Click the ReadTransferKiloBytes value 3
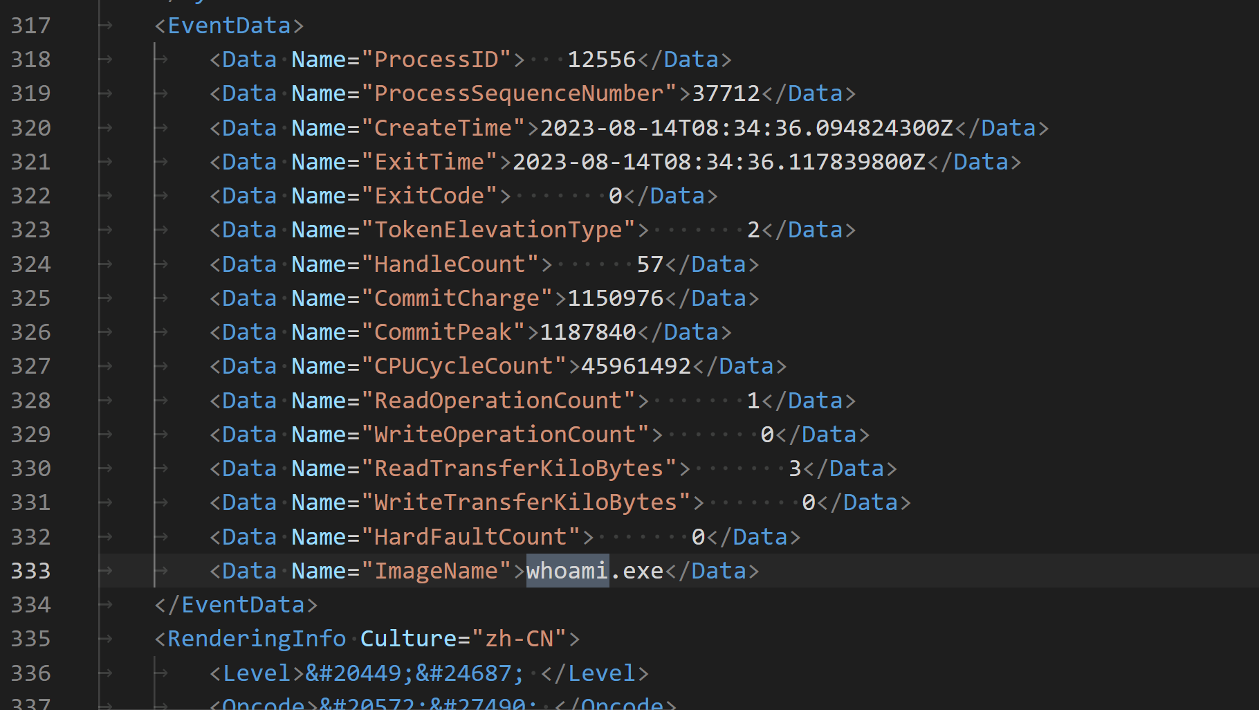This screenshot has height=710, width=1259. (x=796, y=468)
